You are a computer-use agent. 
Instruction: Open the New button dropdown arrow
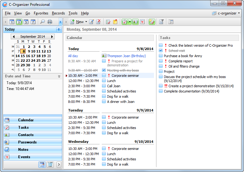86,22
